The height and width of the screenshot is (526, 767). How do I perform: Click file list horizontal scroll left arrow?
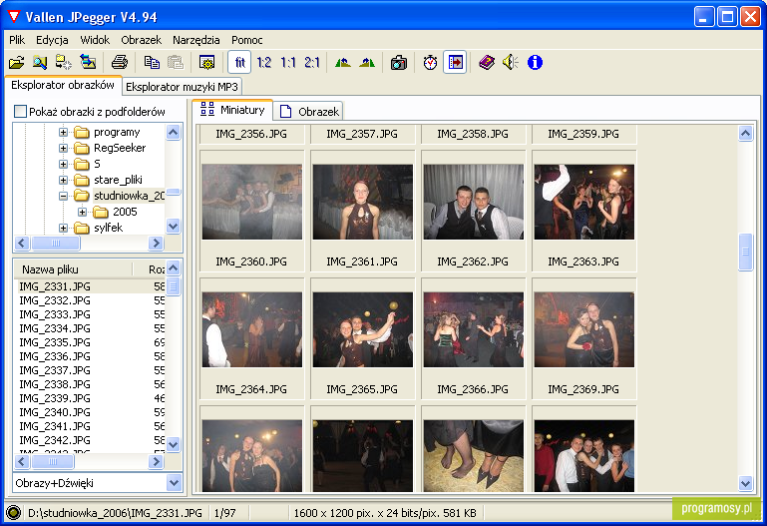tap(22, 461)
